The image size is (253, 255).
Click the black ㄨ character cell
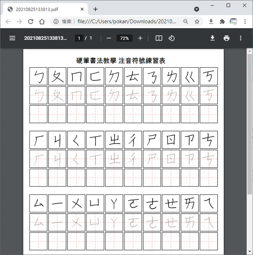(76, 203)
